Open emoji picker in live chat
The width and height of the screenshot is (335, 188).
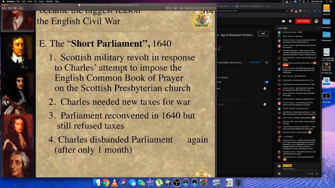pyautogui.click(x=279, y=174)
